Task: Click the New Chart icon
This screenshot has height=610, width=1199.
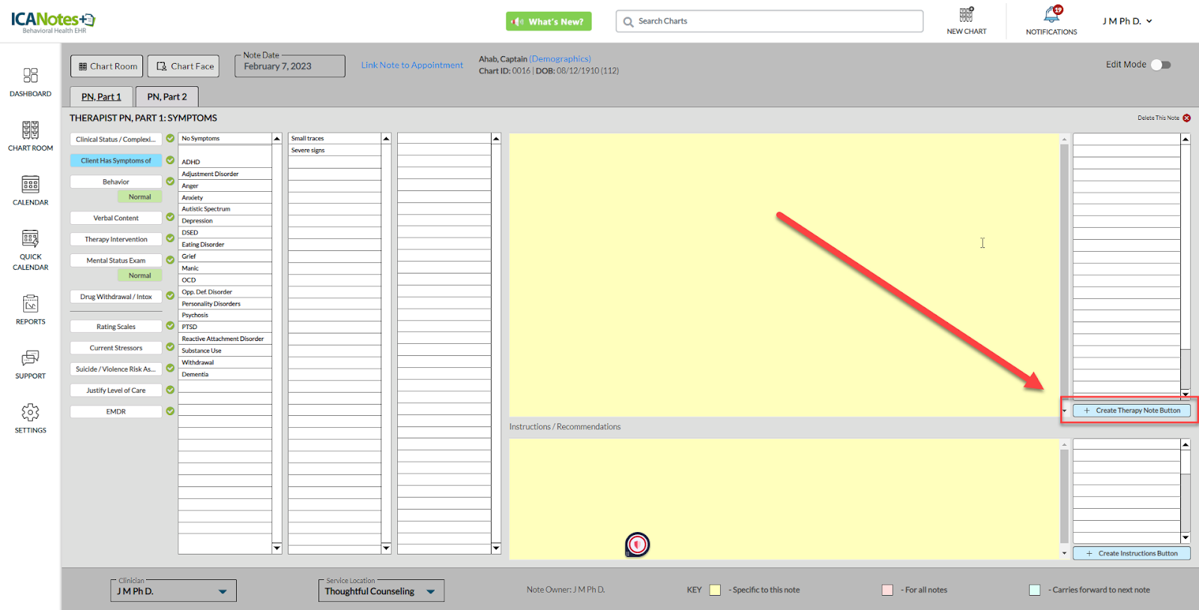Action: pos(967,14)
